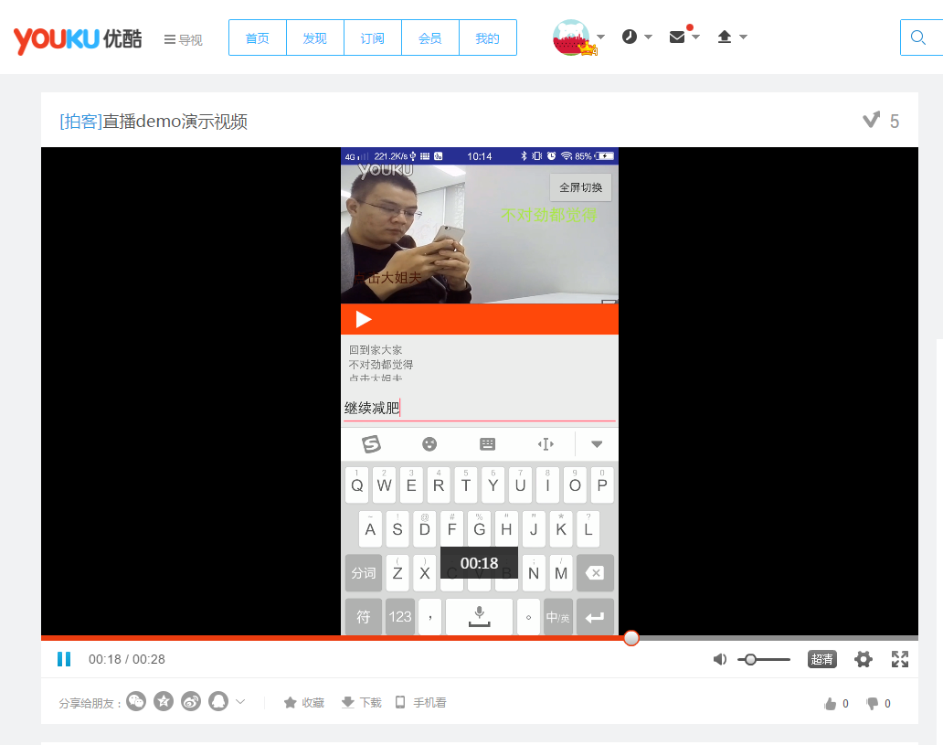The image size is (943, 745).
Task: Open the [拍客] category link
Action: coord(81,122)
